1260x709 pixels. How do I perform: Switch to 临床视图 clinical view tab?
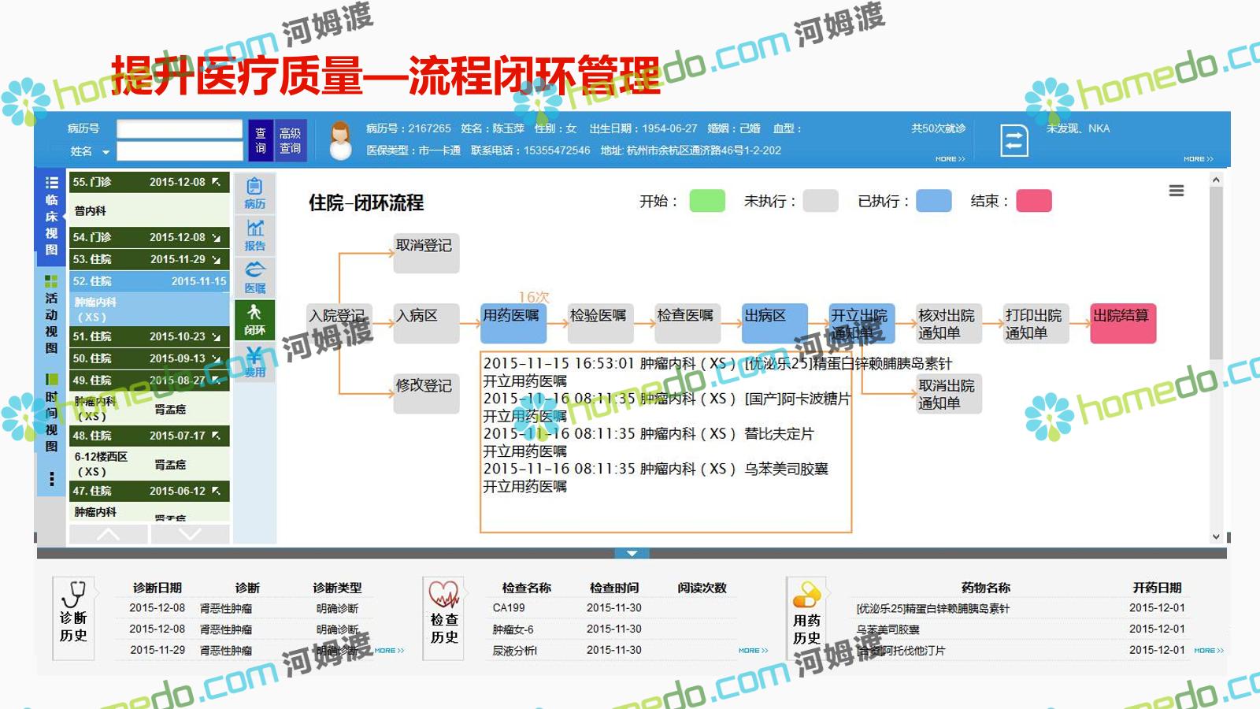tap(51, 216)
